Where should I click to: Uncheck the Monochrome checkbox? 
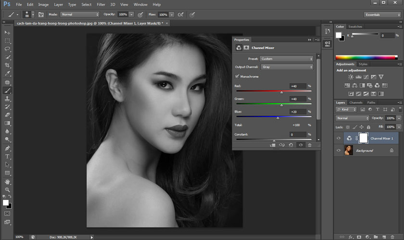(237, 76)
